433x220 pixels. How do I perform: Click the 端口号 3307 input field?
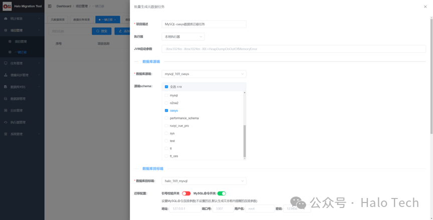point(223,208)
